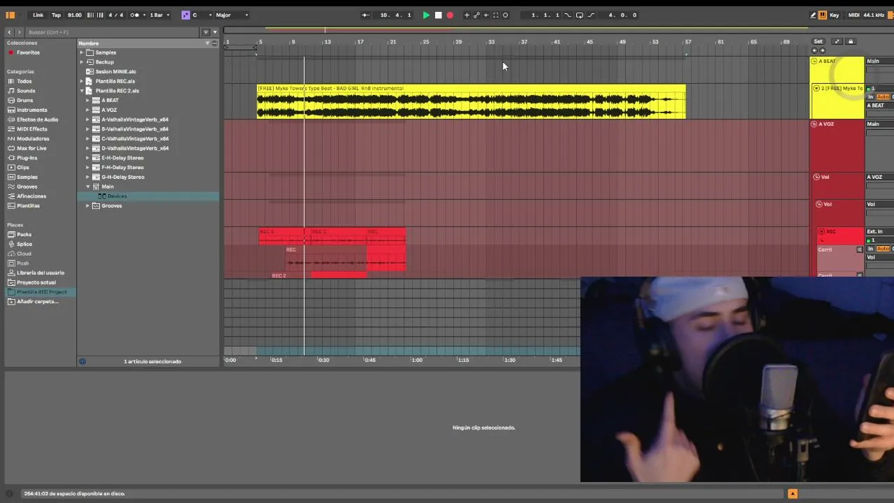The width and height of the screenshot is (894, 503).
Task: Expand the Samples folder
Action: pyautogui.click(x=82, y=52)
